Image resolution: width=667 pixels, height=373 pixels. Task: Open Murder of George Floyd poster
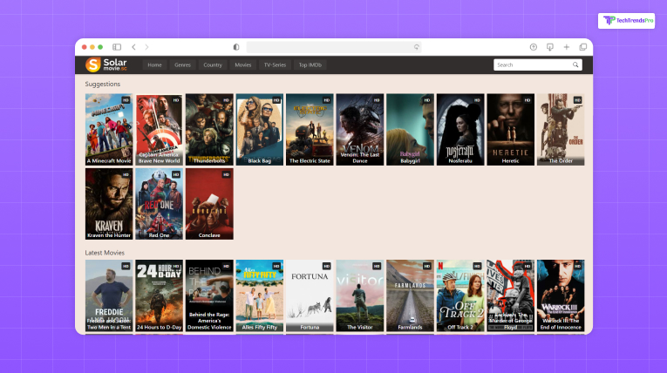click(510, 295)
